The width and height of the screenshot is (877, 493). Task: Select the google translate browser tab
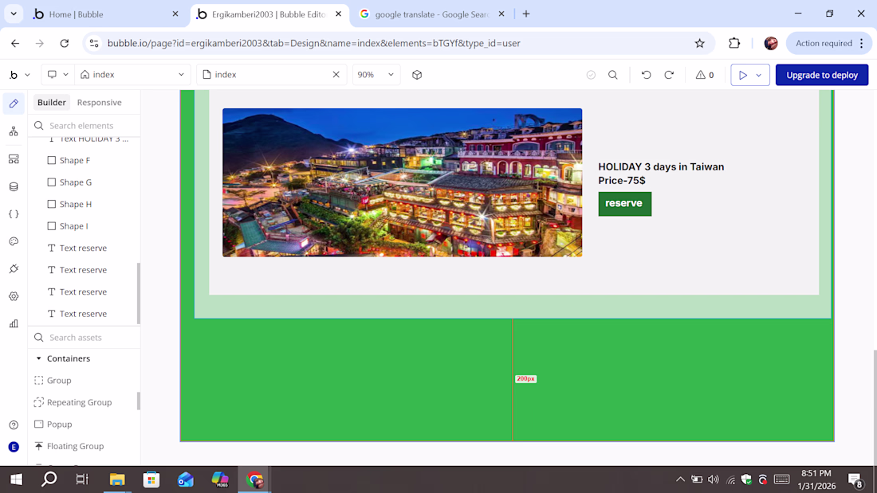click(x=431, y=14)
